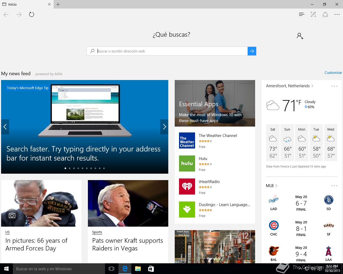343x274 pixels.
Task: Open the US category link
Action: (x=8, y=232)
